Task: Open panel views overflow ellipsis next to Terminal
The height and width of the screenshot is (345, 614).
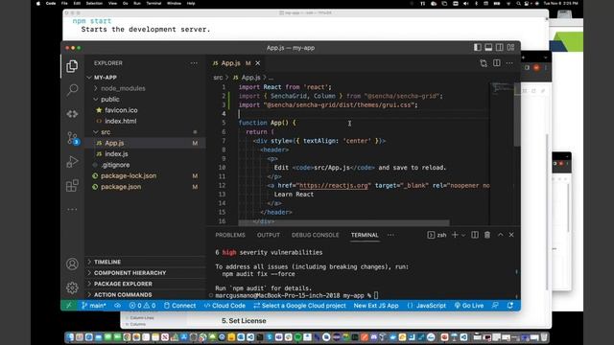Action: point(390,235)
